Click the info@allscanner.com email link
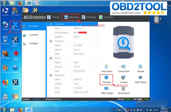This screenshot has height=112, width=171. point(53,99)
